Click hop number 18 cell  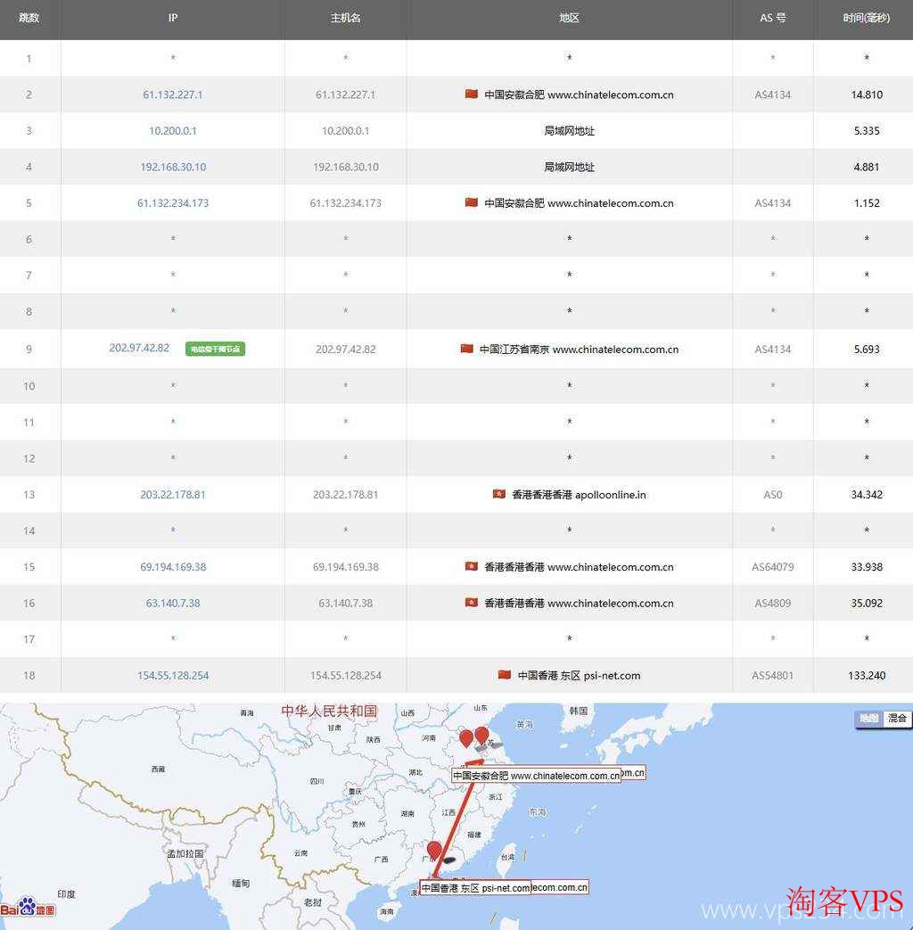[x=29, y=675]
